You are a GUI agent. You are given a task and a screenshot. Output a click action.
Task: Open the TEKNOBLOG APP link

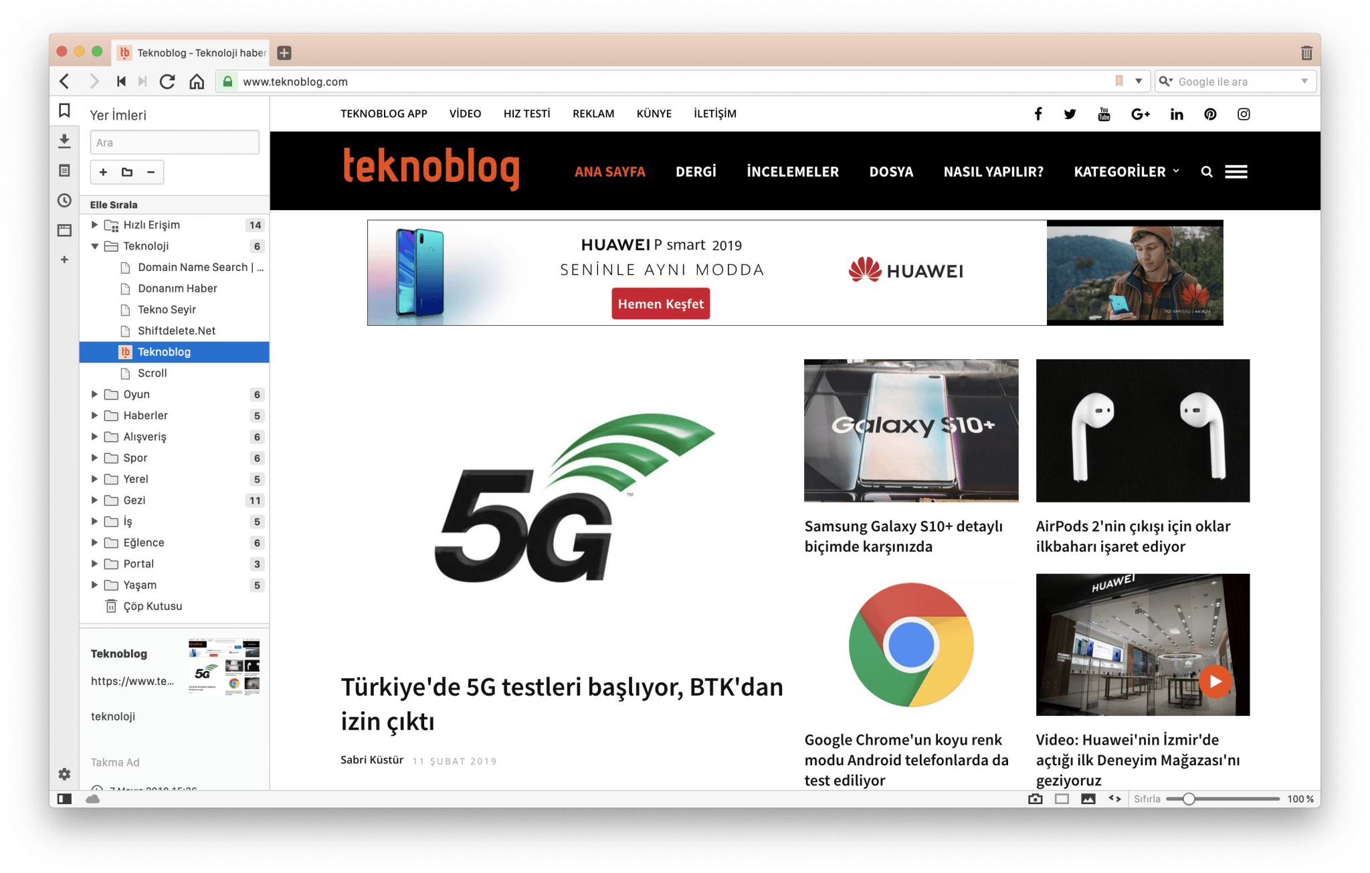383,114
